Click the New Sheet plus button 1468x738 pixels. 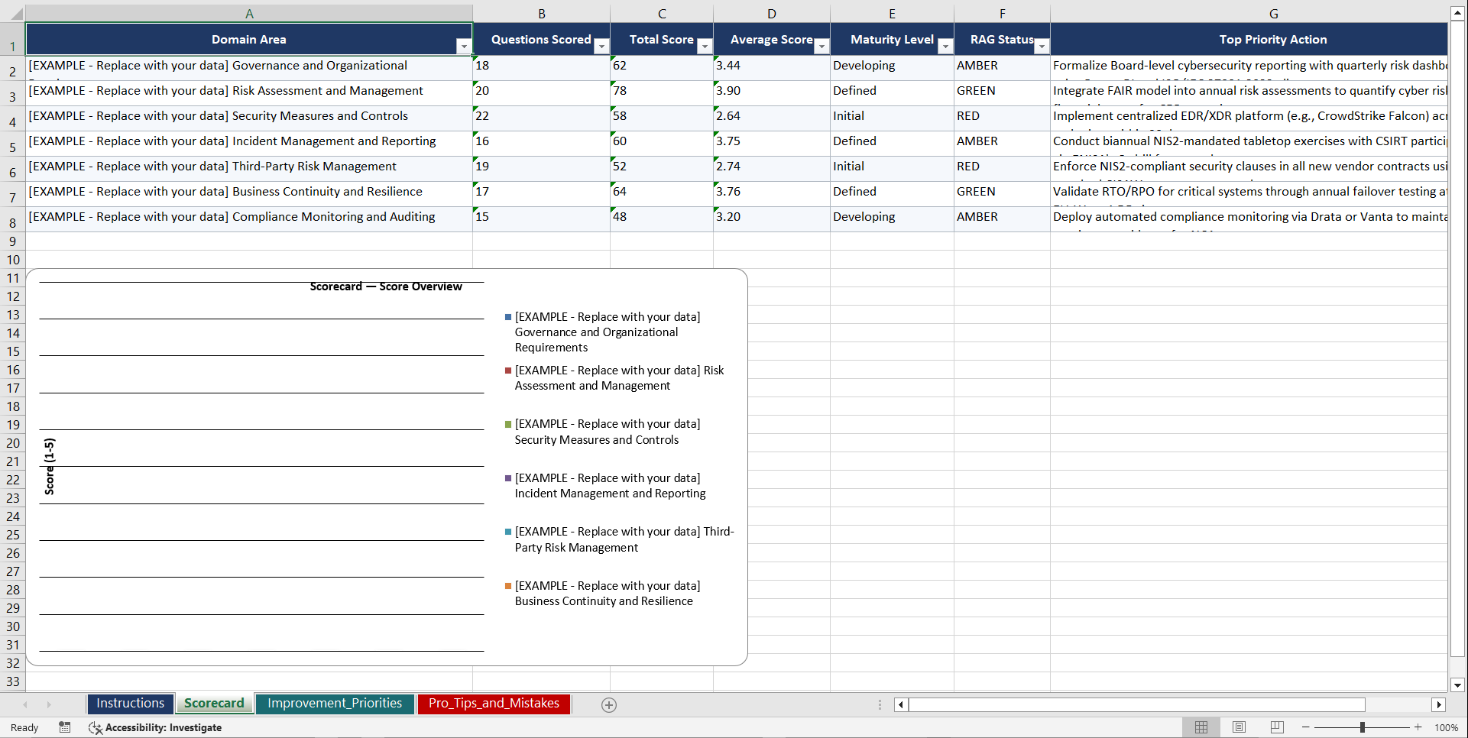coord(609,704)
